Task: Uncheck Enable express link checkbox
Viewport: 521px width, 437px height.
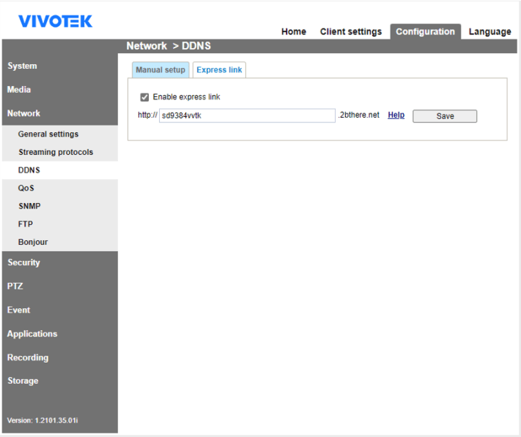Action: tap(145, 97)
